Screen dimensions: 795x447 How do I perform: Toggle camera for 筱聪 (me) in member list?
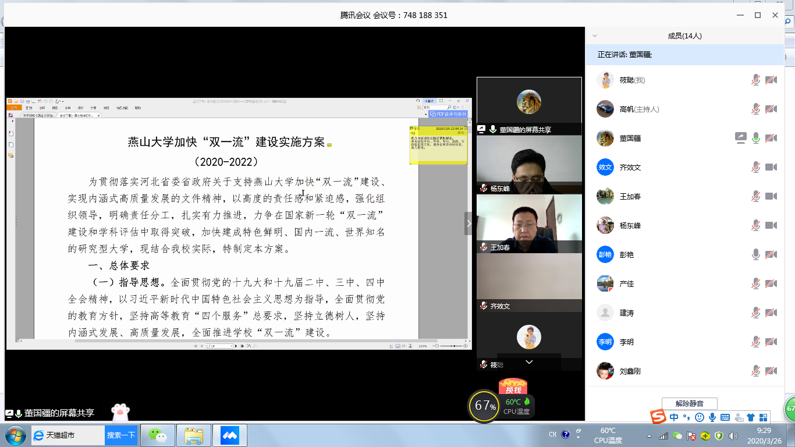tap(771, 80)
